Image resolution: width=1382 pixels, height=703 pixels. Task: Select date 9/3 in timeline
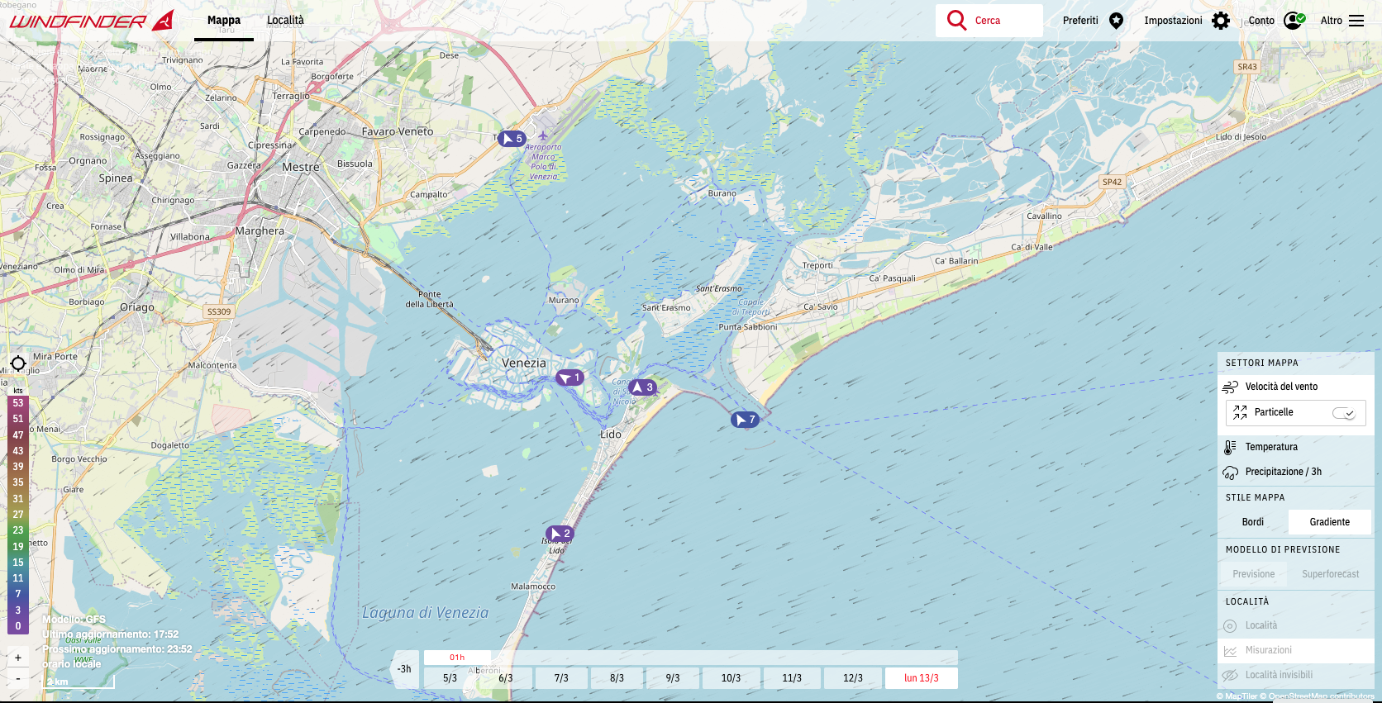[673, 678]
